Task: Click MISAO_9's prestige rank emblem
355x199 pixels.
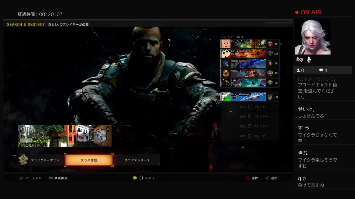Action: pyautogui.click(x=270, y=73)
